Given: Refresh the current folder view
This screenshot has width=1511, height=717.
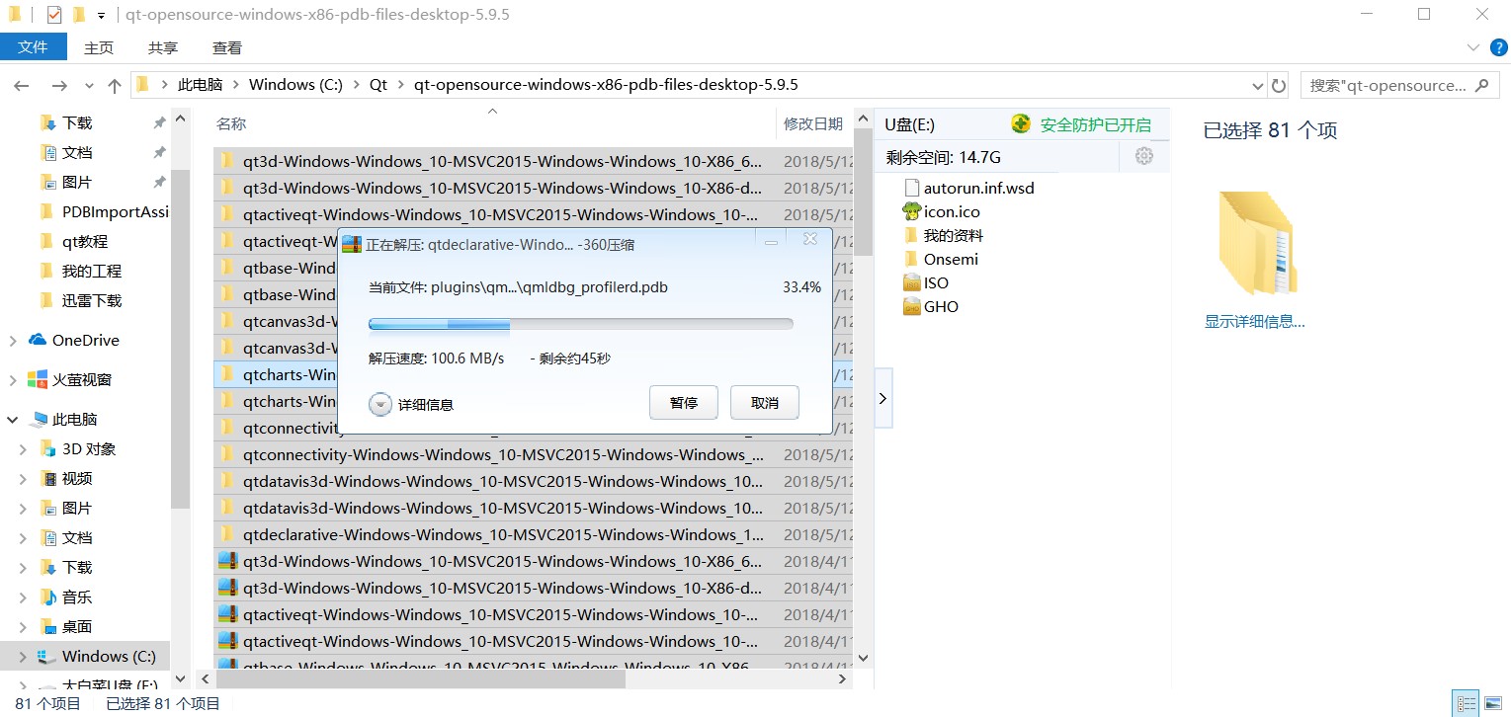Looking at the screenshot, I should point(1279,85).
